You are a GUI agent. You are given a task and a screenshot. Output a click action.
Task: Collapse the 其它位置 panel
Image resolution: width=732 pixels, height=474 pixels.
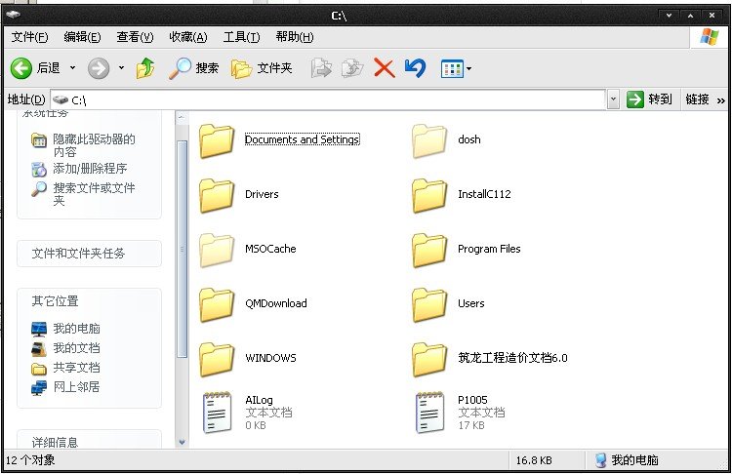pos(89,301)
